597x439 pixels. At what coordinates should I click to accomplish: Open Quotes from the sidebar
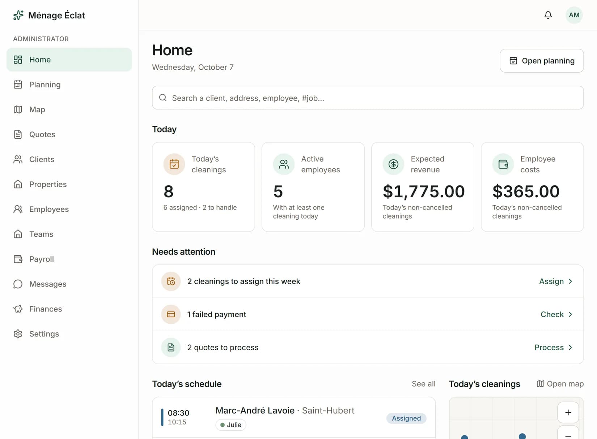[69, 134]
